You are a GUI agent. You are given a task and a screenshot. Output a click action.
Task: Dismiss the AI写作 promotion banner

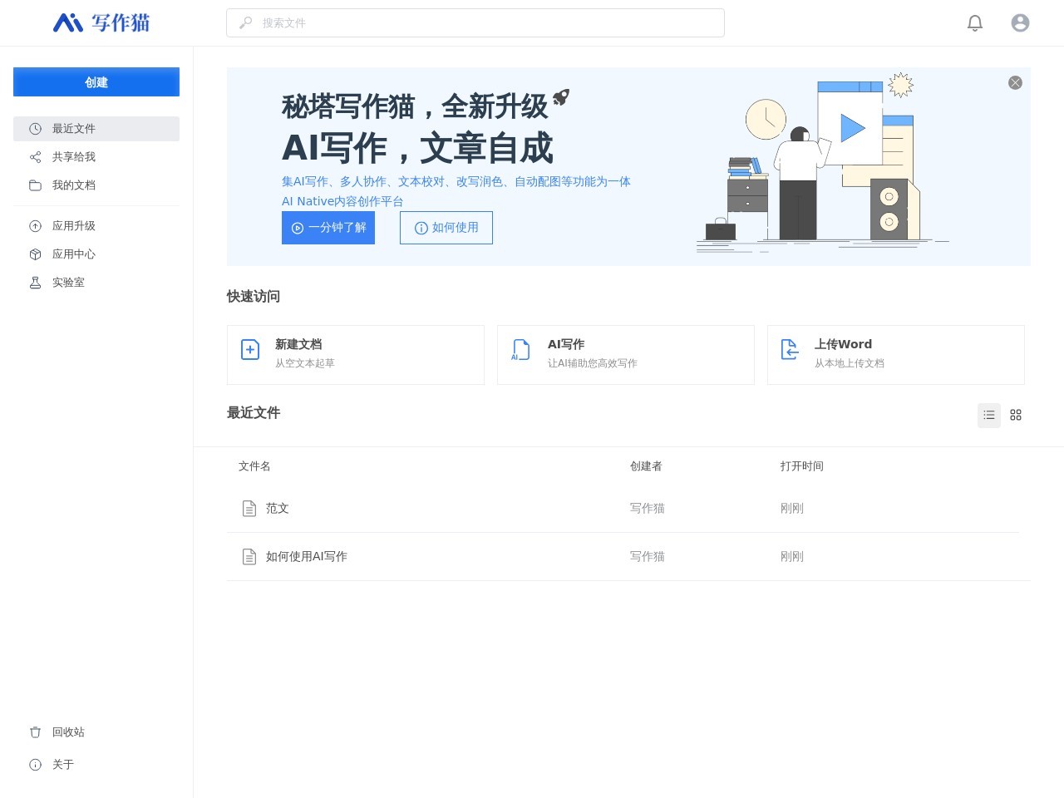point(1015,82)
